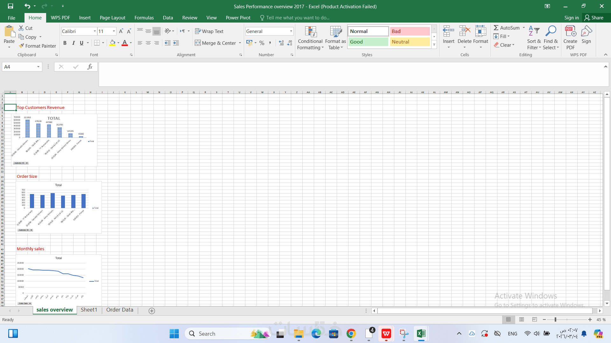The height and width of the screenshot is (343, 611).
Task: Expand the Name Box dropdown arrow
Action: (x=38, y=67)
